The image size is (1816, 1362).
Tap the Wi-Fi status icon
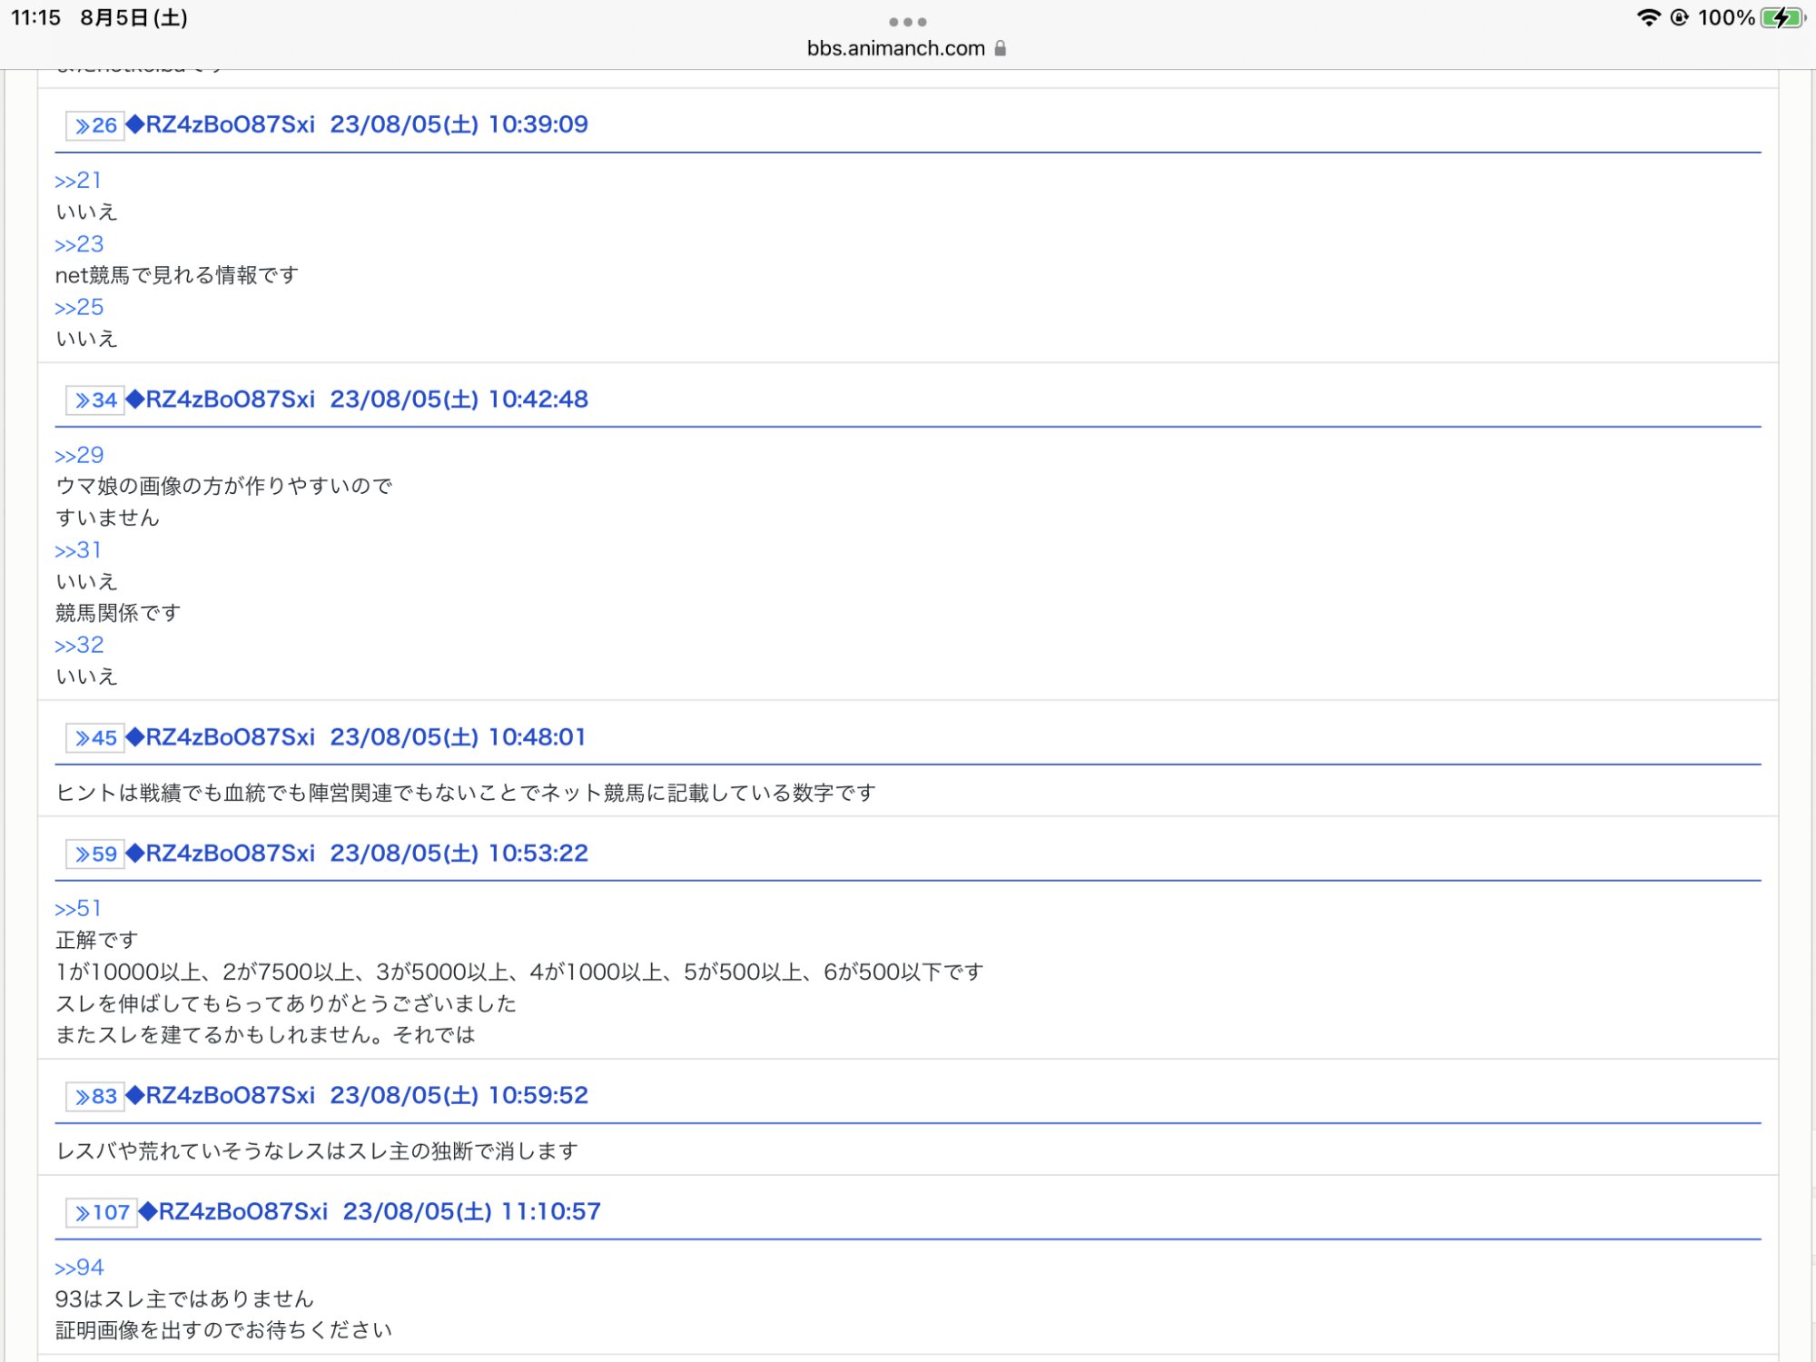[1648, 18]
